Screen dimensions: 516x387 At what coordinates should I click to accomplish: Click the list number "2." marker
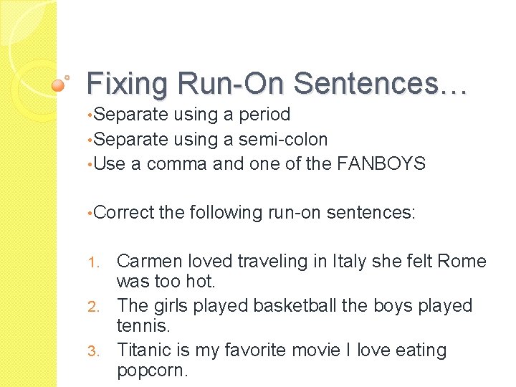click(103, 307)
